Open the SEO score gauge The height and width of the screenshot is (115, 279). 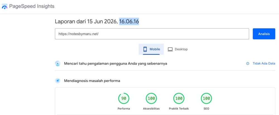pyautogui.click(x=206, y=99)
